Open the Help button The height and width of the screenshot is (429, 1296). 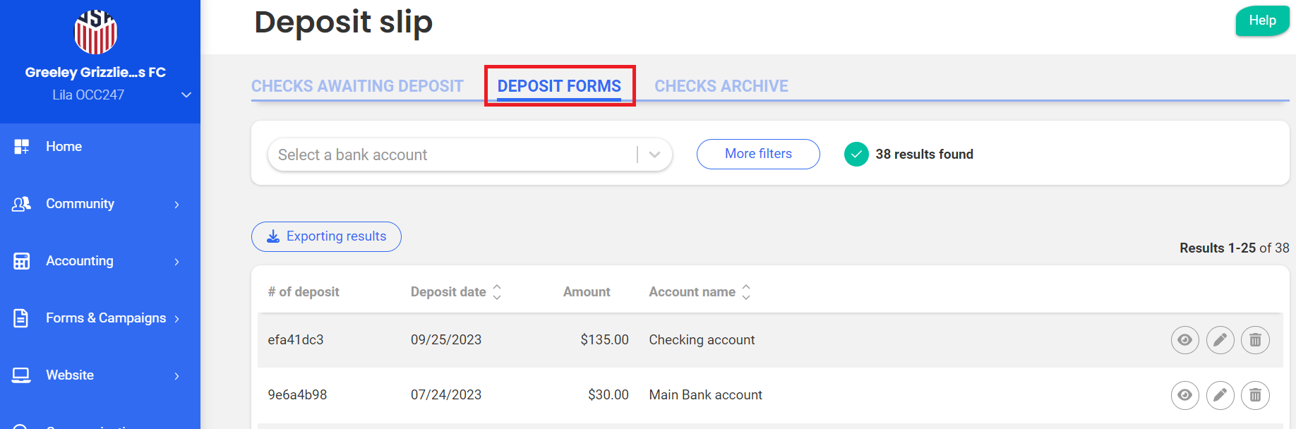point(1262,20)
